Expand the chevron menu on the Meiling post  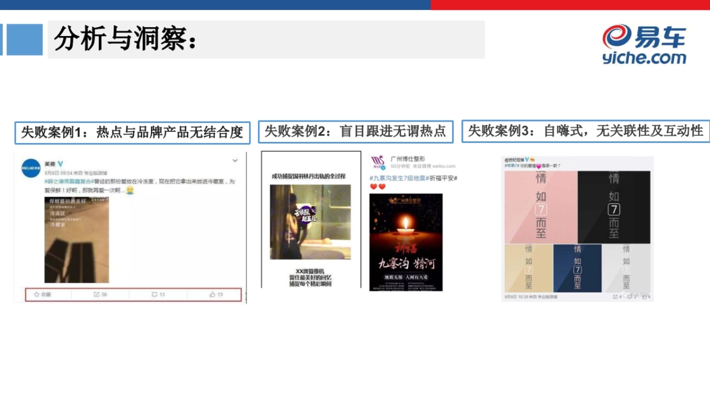[x=234, y=160]
